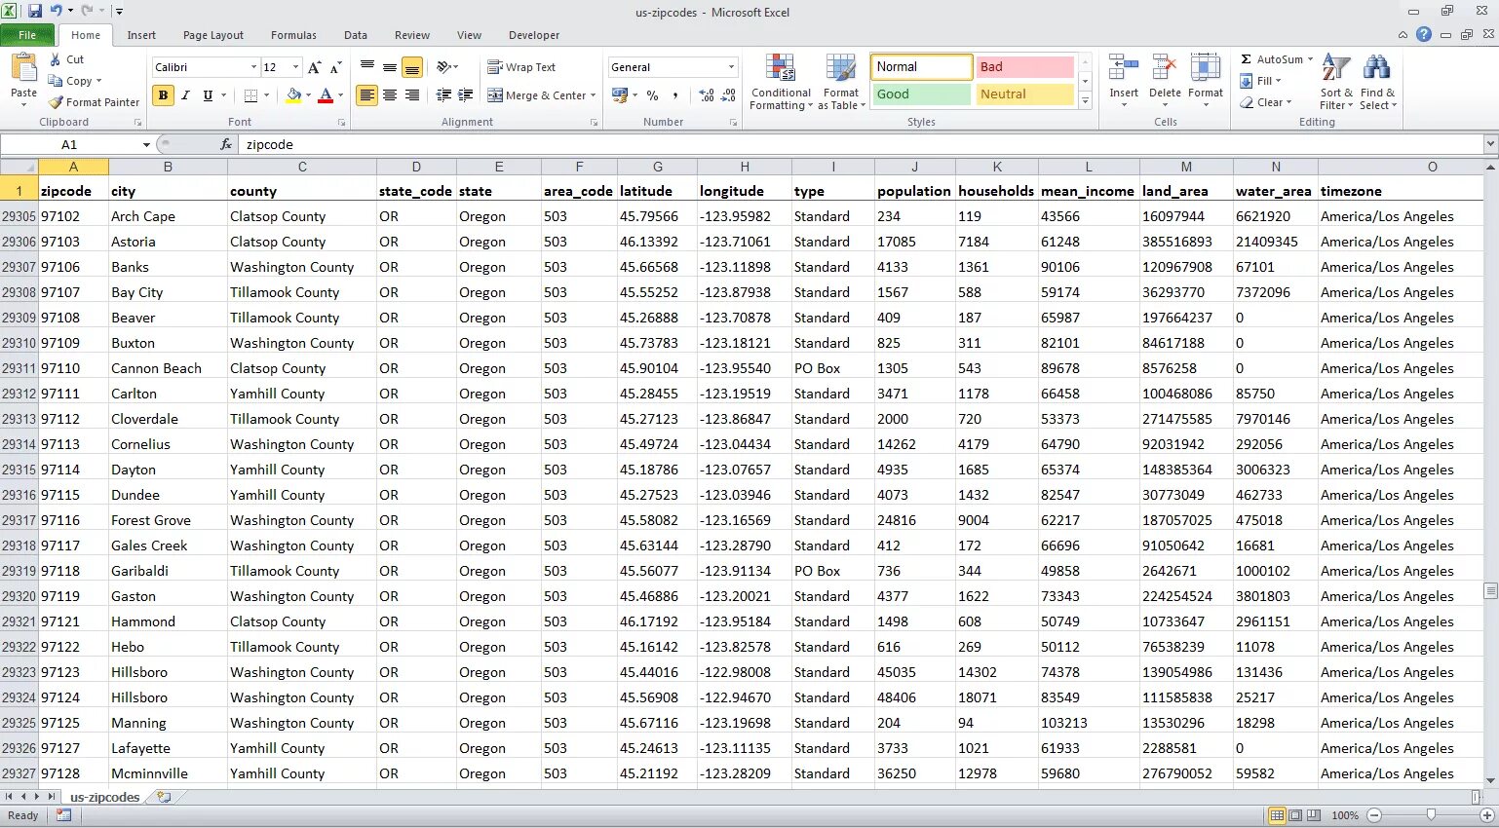Increase the cell indent
This screenshot has height=828, width=1499.
coord(466,95)
